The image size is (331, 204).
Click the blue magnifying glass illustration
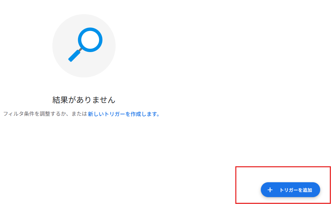point(85,44)
